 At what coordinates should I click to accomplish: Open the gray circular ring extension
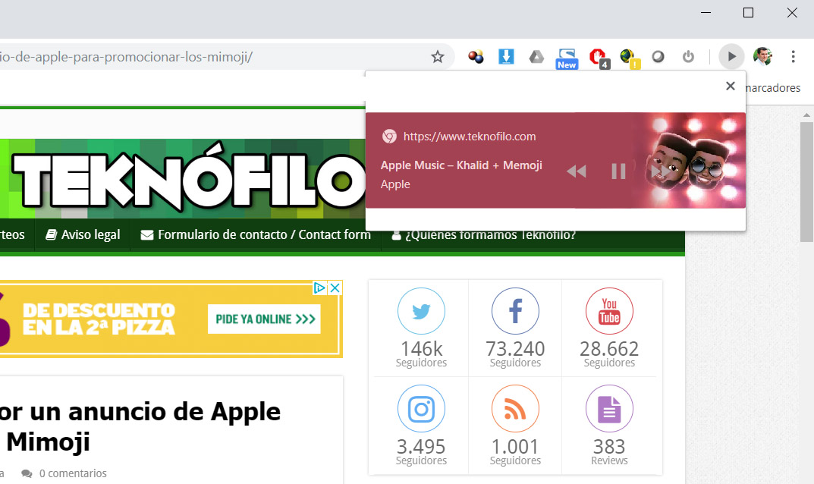(x=658, y=57)
